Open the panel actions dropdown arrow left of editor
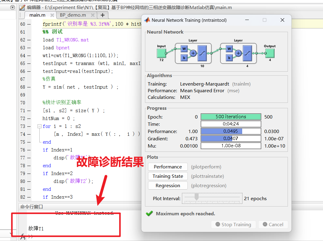Image resolution: width=323 pixels, height=241 pixels. 12,8
